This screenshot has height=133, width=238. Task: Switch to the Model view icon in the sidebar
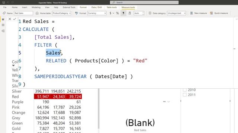(x=3, y=31)
